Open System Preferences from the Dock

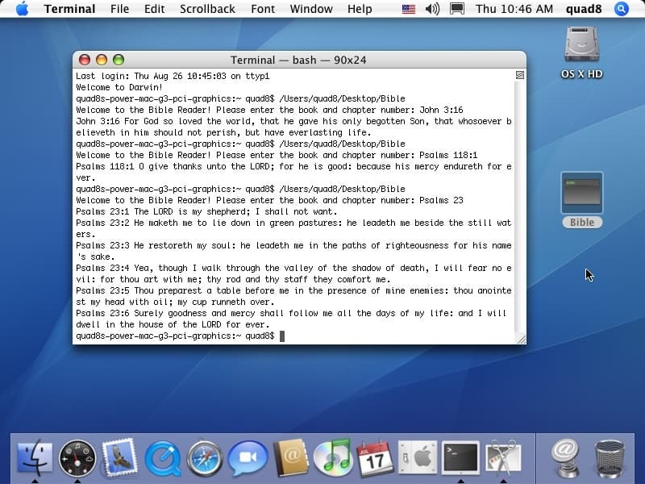click(x=418, y=458)
